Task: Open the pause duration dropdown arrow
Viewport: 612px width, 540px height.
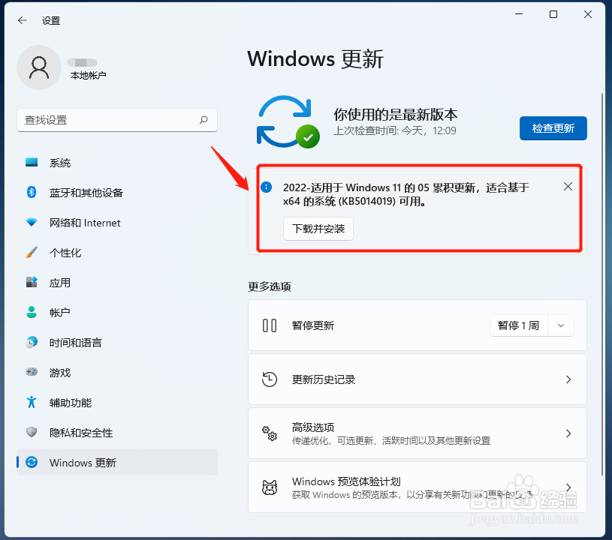Action: pos(561,325)
